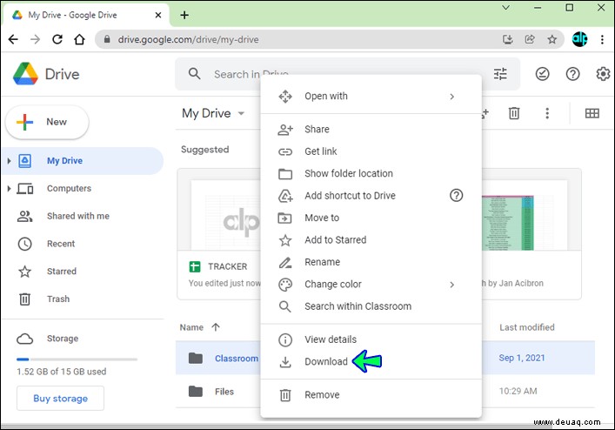The image size is (615, 430).
Task: Open search filter options icon
Action: (x=500, y=74)
